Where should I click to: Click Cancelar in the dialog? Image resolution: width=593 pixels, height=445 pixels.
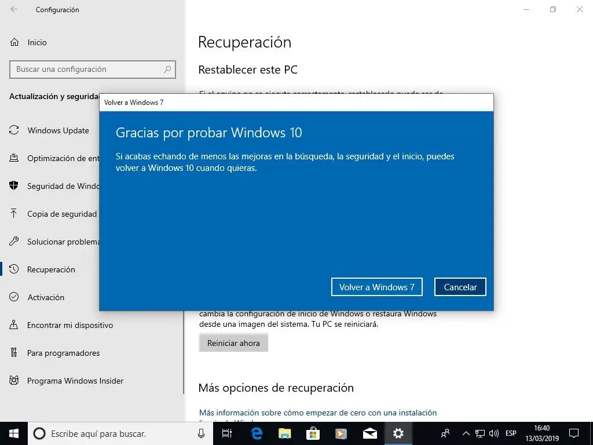[x=460, y=287]
